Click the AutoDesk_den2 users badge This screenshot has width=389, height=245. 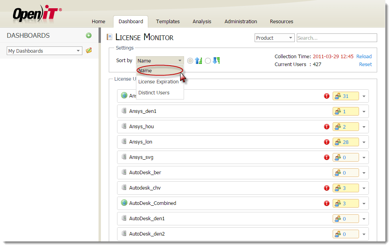click(346, 234)
